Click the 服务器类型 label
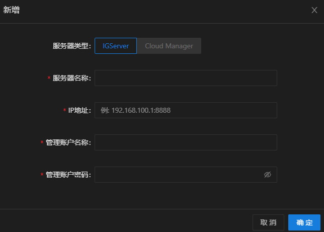 71,46
